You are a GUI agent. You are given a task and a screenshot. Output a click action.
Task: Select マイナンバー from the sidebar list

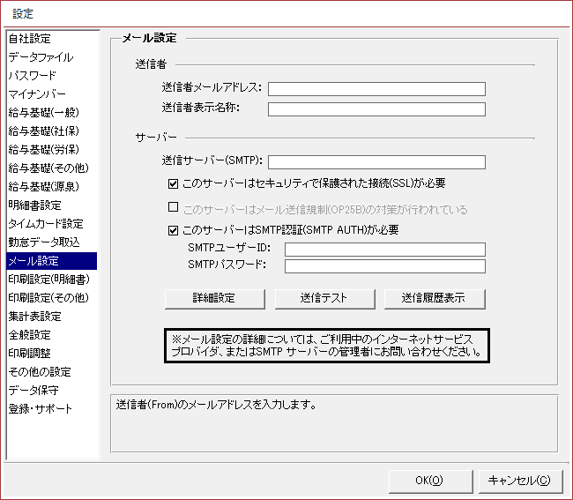tap(37, 94)
